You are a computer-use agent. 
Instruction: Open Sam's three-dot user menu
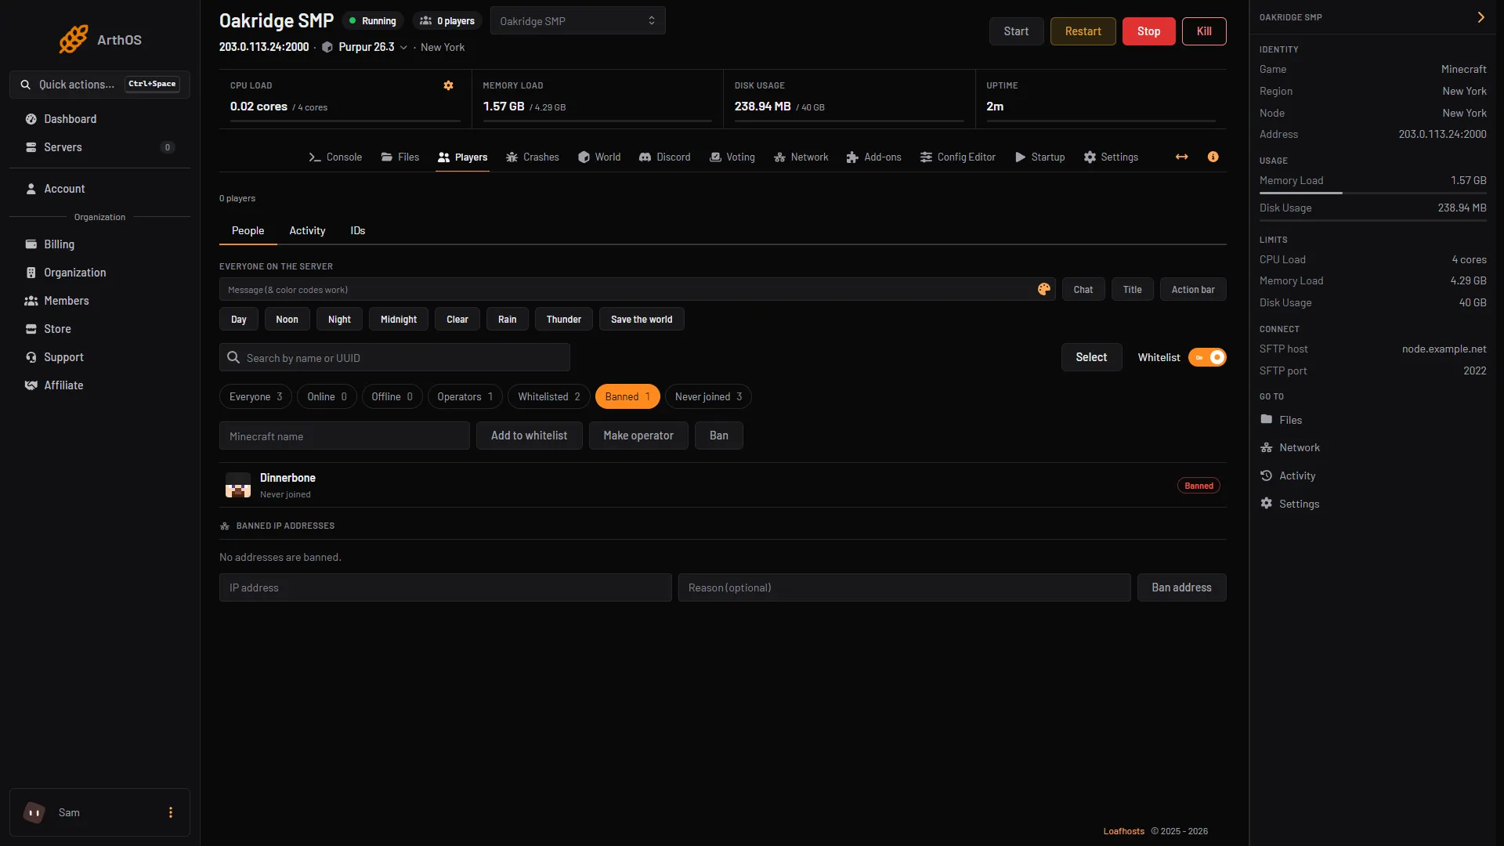tap(170, 812)
